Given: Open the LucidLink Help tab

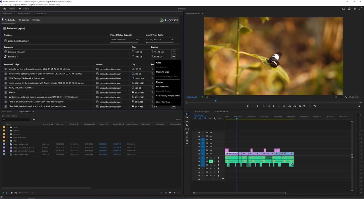Looking at the screenshot, I should pyautogui.click(x=36, y=20).
